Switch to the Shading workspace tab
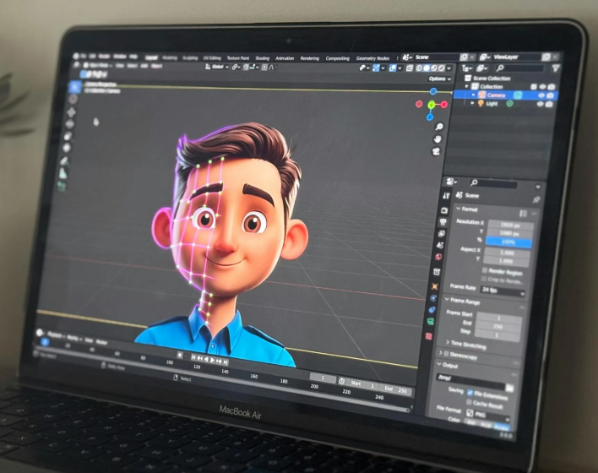 coord(262,57)
